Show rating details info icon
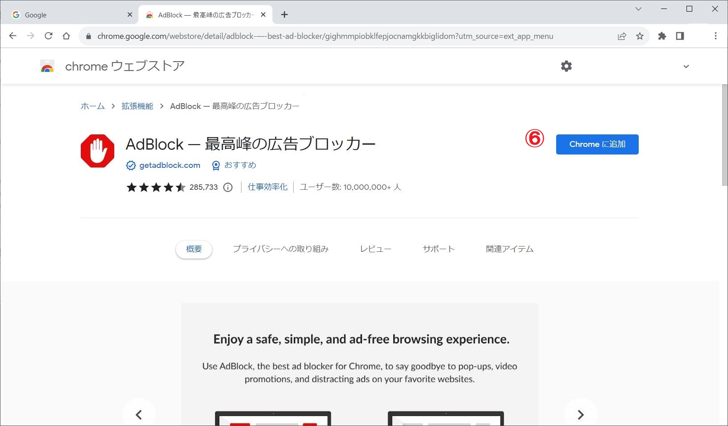This screenshot has width=728, height=426. [x=228, y=188]
